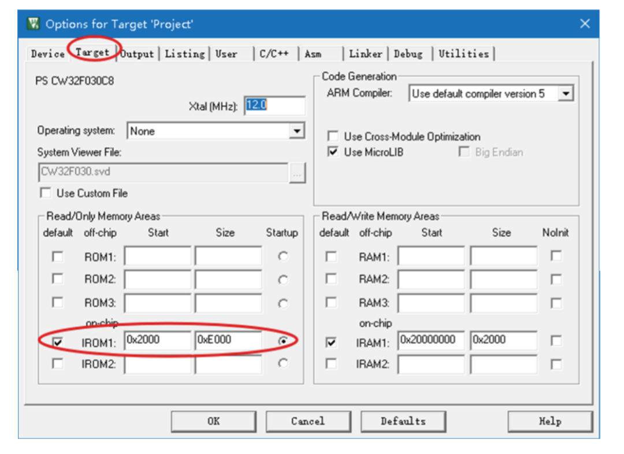Viewport: 624px width, 454px height.
Task: Open the User tab
Action: point(226,54)
